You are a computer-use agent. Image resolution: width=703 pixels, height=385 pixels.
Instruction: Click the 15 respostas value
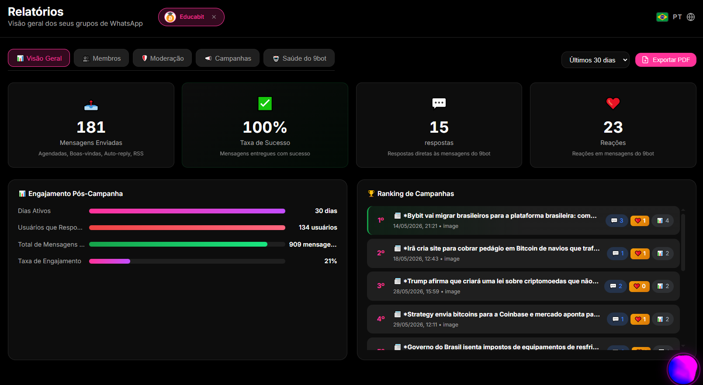[439, 127]
